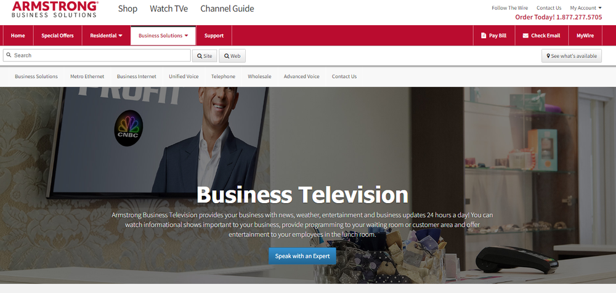
Task: Click the Speak with an Expert button
Action: [x=302, y=256]
